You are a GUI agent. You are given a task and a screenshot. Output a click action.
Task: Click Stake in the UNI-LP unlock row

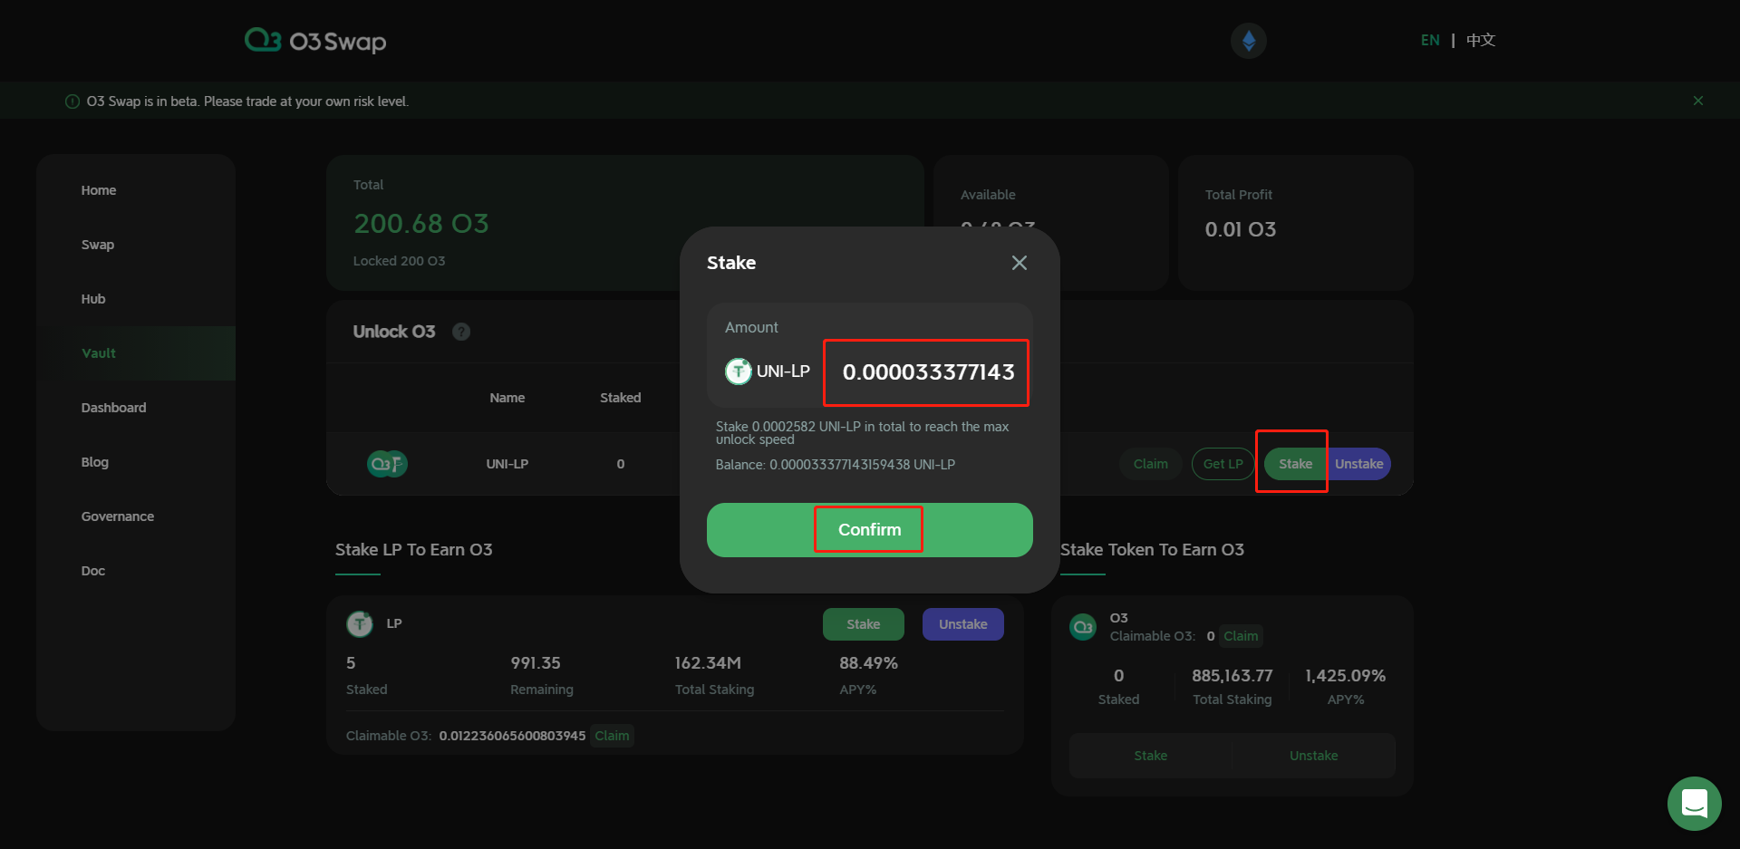click(x=1295, y=464)
